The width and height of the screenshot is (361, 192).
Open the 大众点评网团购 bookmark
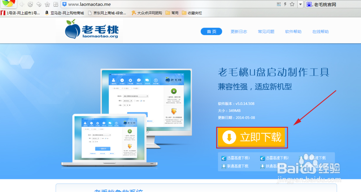147,13
